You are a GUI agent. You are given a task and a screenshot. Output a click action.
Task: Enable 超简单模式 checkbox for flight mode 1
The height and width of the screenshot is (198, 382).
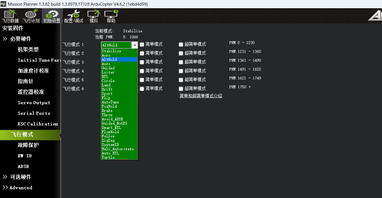coord(181,44)
